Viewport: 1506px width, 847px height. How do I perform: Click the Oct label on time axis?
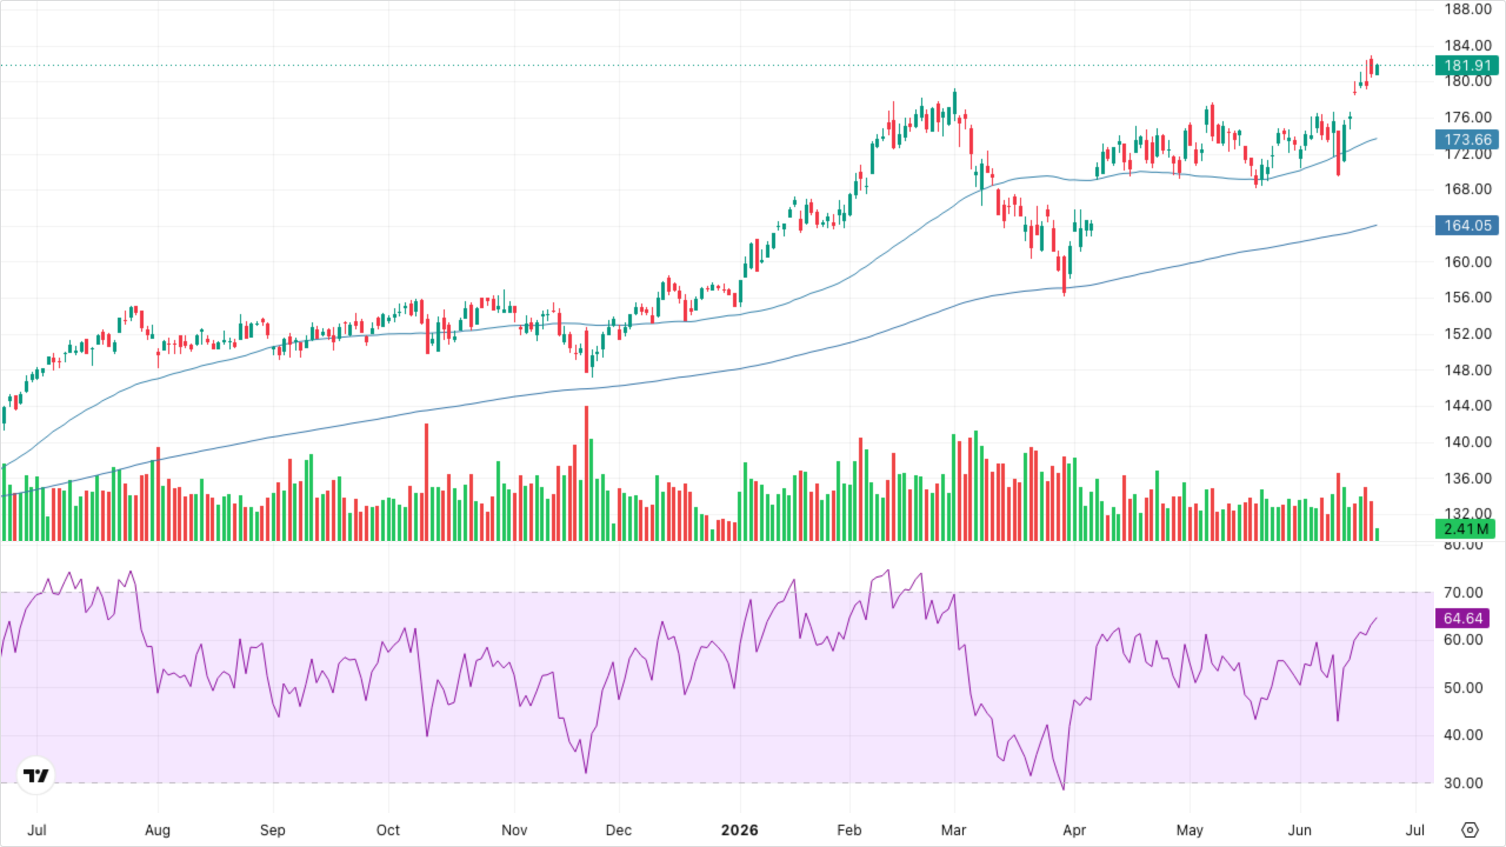coord(388,830)
